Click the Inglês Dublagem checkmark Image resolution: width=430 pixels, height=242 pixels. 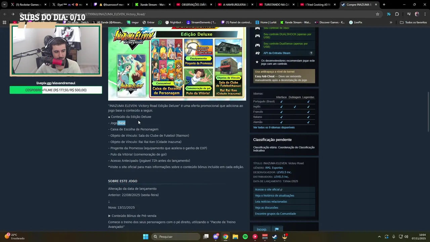(x=295, y=107)
